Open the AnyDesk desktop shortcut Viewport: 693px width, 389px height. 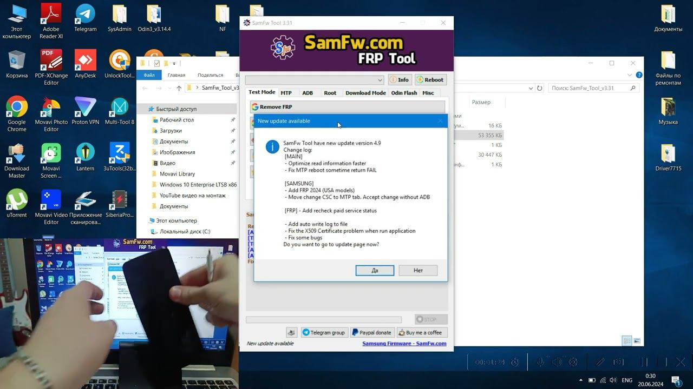[85, 64]
